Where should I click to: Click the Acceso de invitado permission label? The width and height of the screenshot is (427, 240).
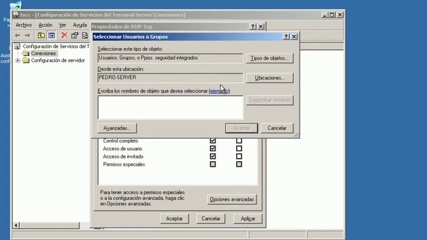click(x=123, y=157)
